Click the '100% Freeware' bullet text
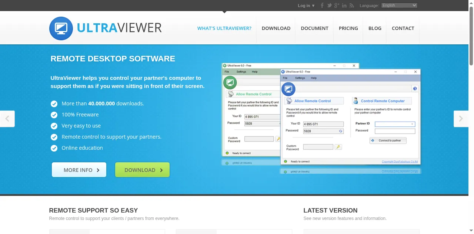The image size is (474, 234). [80, 115]
